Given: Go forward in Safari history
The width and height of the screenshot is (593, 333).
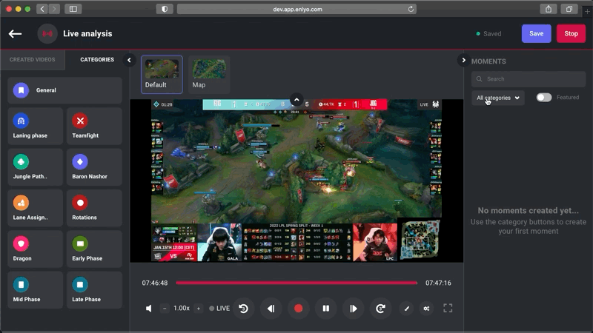Looking at the screenshot, I should pos(54,9).
